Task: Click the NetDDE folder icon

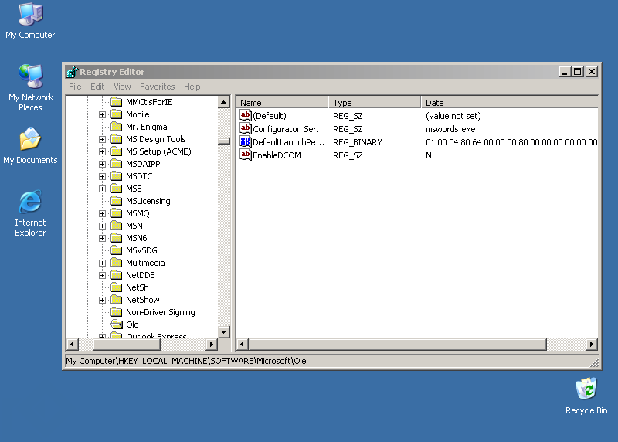Action: [x=117, y=275]
